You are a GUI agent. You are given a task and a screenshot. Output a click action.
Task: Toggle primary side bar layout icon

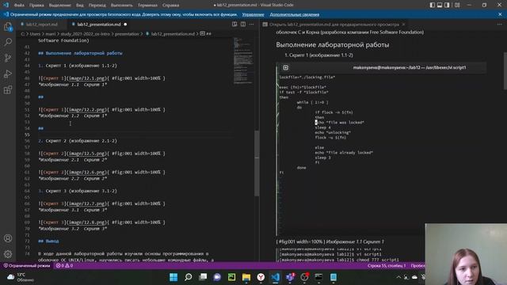tap(433, 5)
